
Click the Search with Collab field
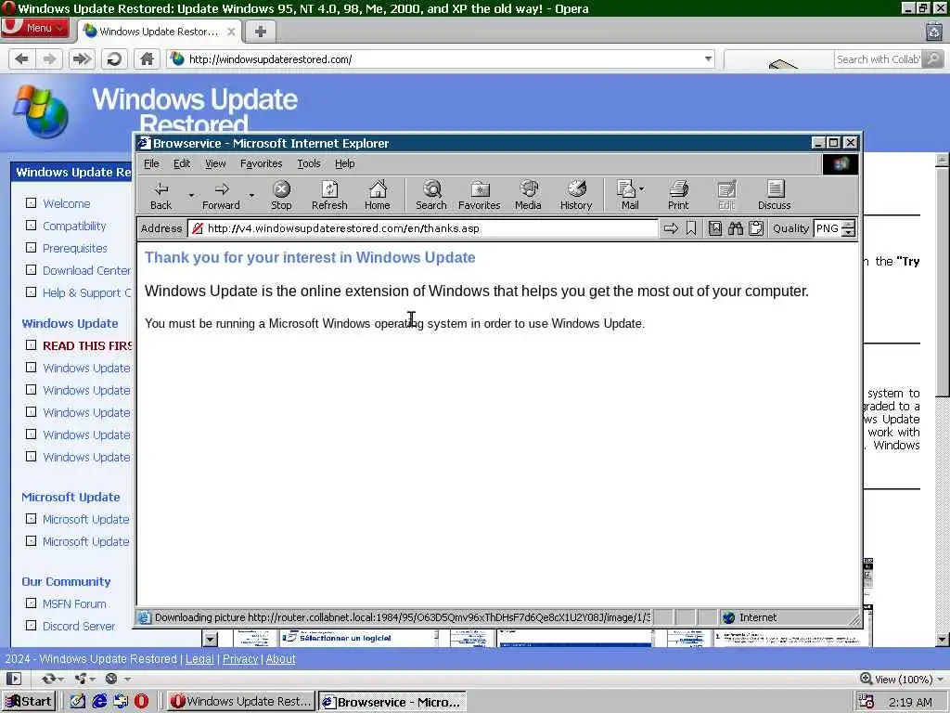click(879, 58)
